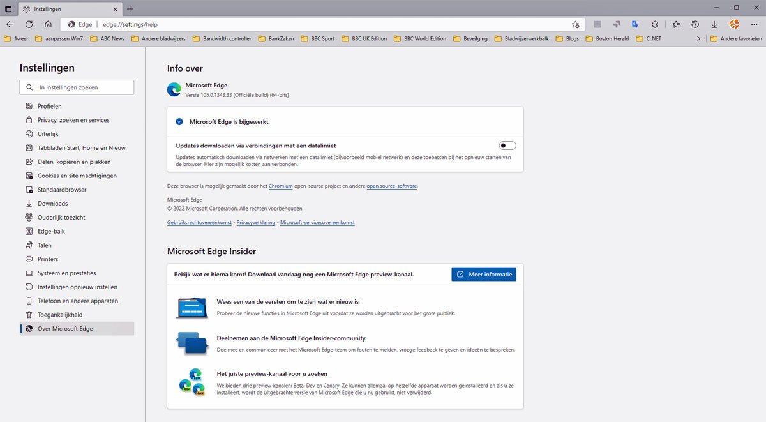Close the Instellingen tab
Screen dimensions: 766x422
115,9
